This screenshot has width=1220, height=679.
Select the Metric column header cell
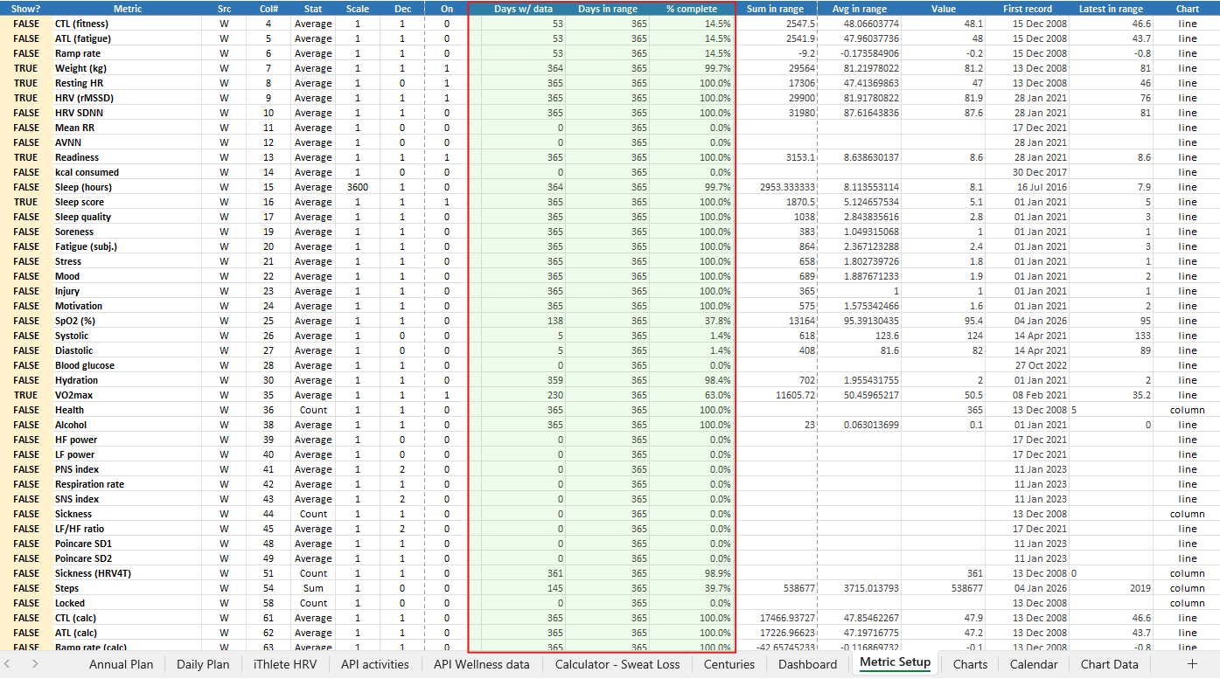(x=128, y=9)
